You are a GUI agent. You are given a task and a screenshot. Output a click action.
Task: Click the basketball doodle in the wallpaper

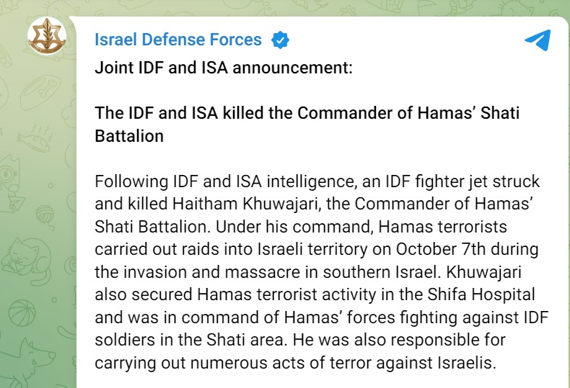point(22,313)
